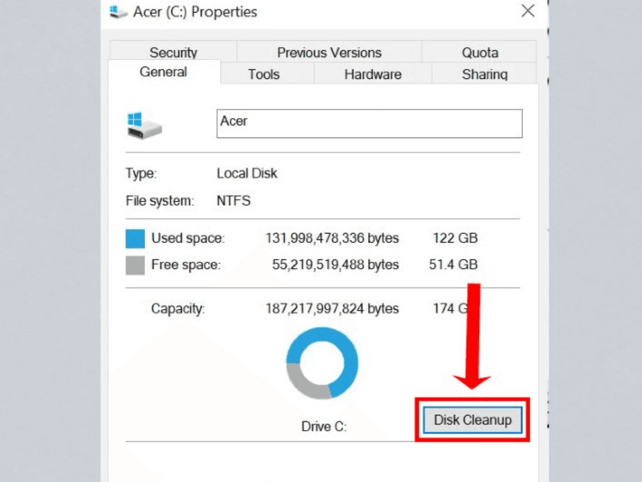Switch to the Security tab
Viewport: 642px width, 482px height.
tap(173, 53)
